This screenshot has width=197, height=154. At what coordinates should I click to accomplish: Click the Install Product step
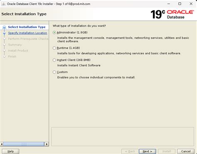tap(18, 51)
